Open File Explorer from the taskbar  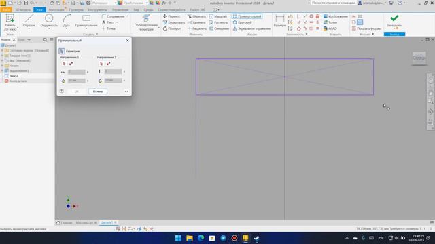[190, 238]
